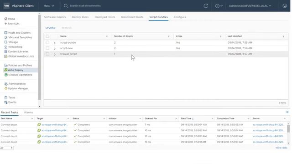The height and width of the screenshot is (164, 292).
Task: Collapse the Recent Tasks panel with the double chevron
Action: [287, 112]
